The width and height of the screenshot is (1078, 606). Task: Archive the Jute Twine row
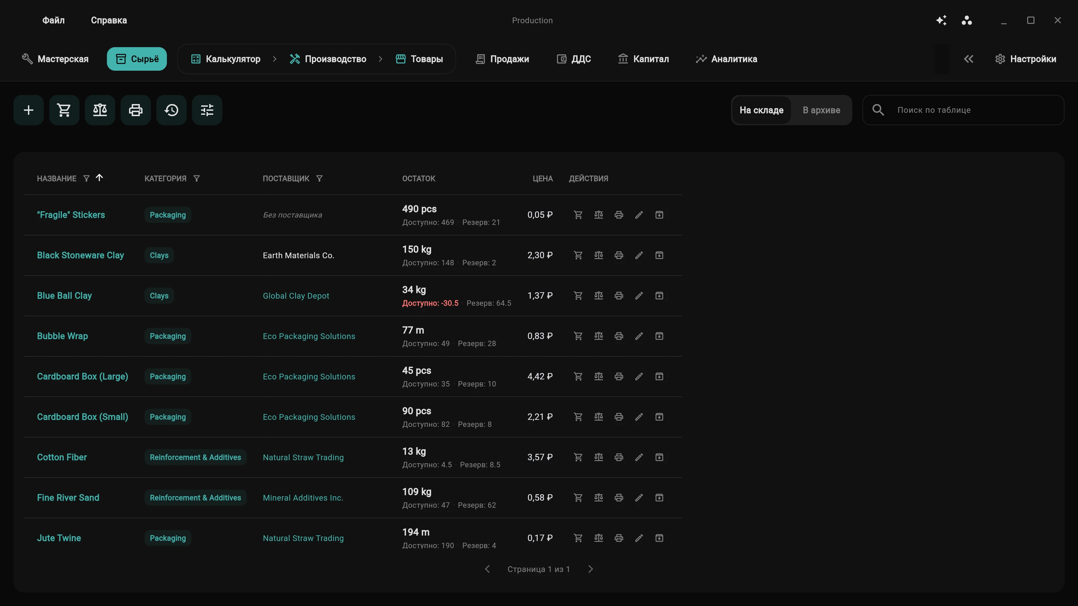[659, 538]
